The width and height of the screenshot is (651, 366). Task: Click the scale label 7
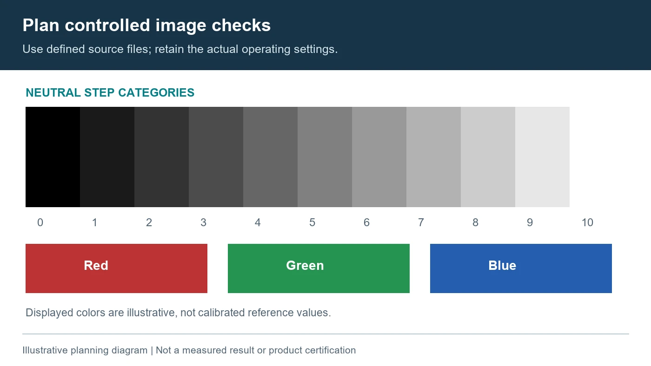421,222
